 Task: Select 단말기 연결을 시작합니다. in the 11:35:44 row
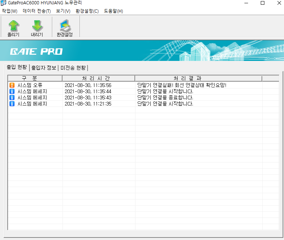point(165,91)
